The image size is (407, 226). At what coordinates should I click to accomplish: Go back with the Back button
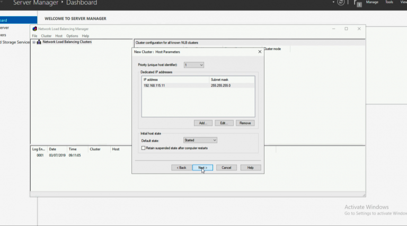pyautogui.click(x=181, y=168)
